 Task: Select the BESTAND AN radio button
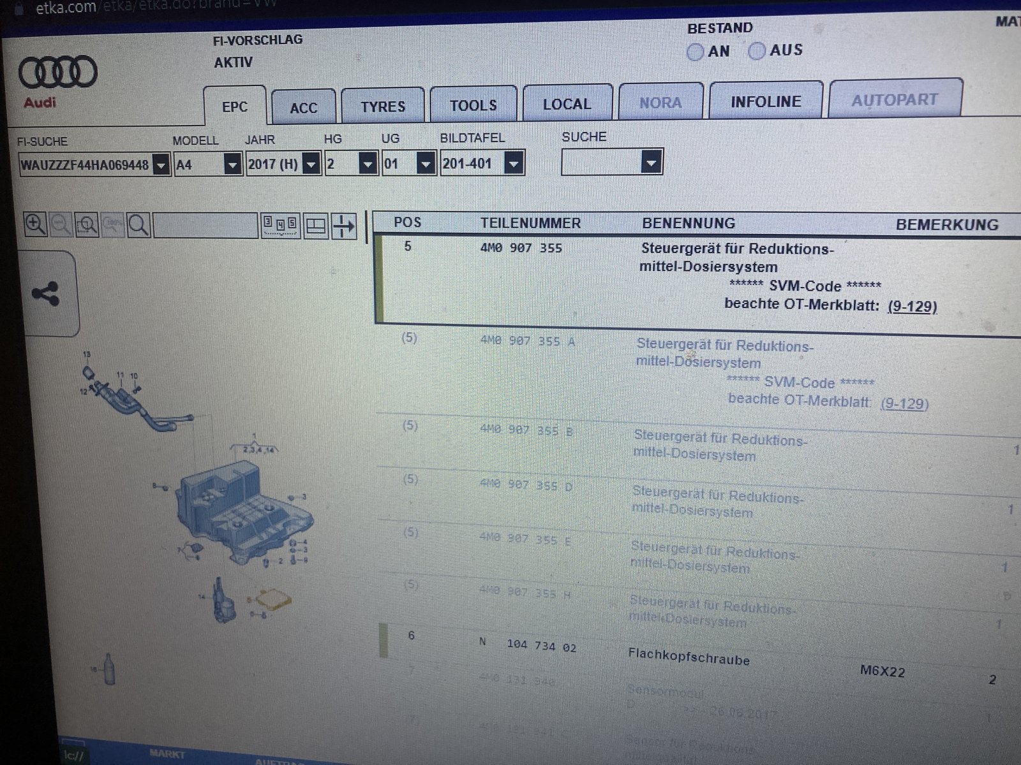[x=696, y=52]
